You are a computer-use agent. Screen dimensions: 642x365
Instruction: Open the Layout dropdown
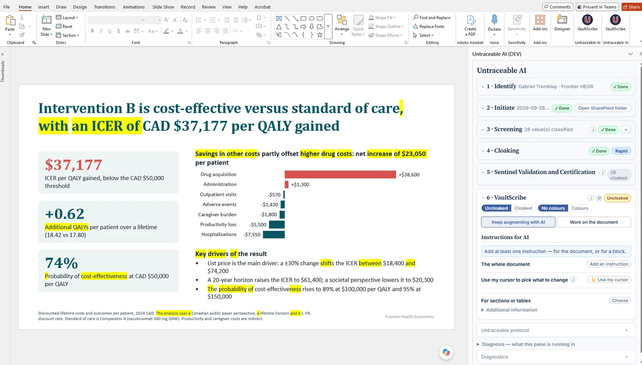coord(67,18)
